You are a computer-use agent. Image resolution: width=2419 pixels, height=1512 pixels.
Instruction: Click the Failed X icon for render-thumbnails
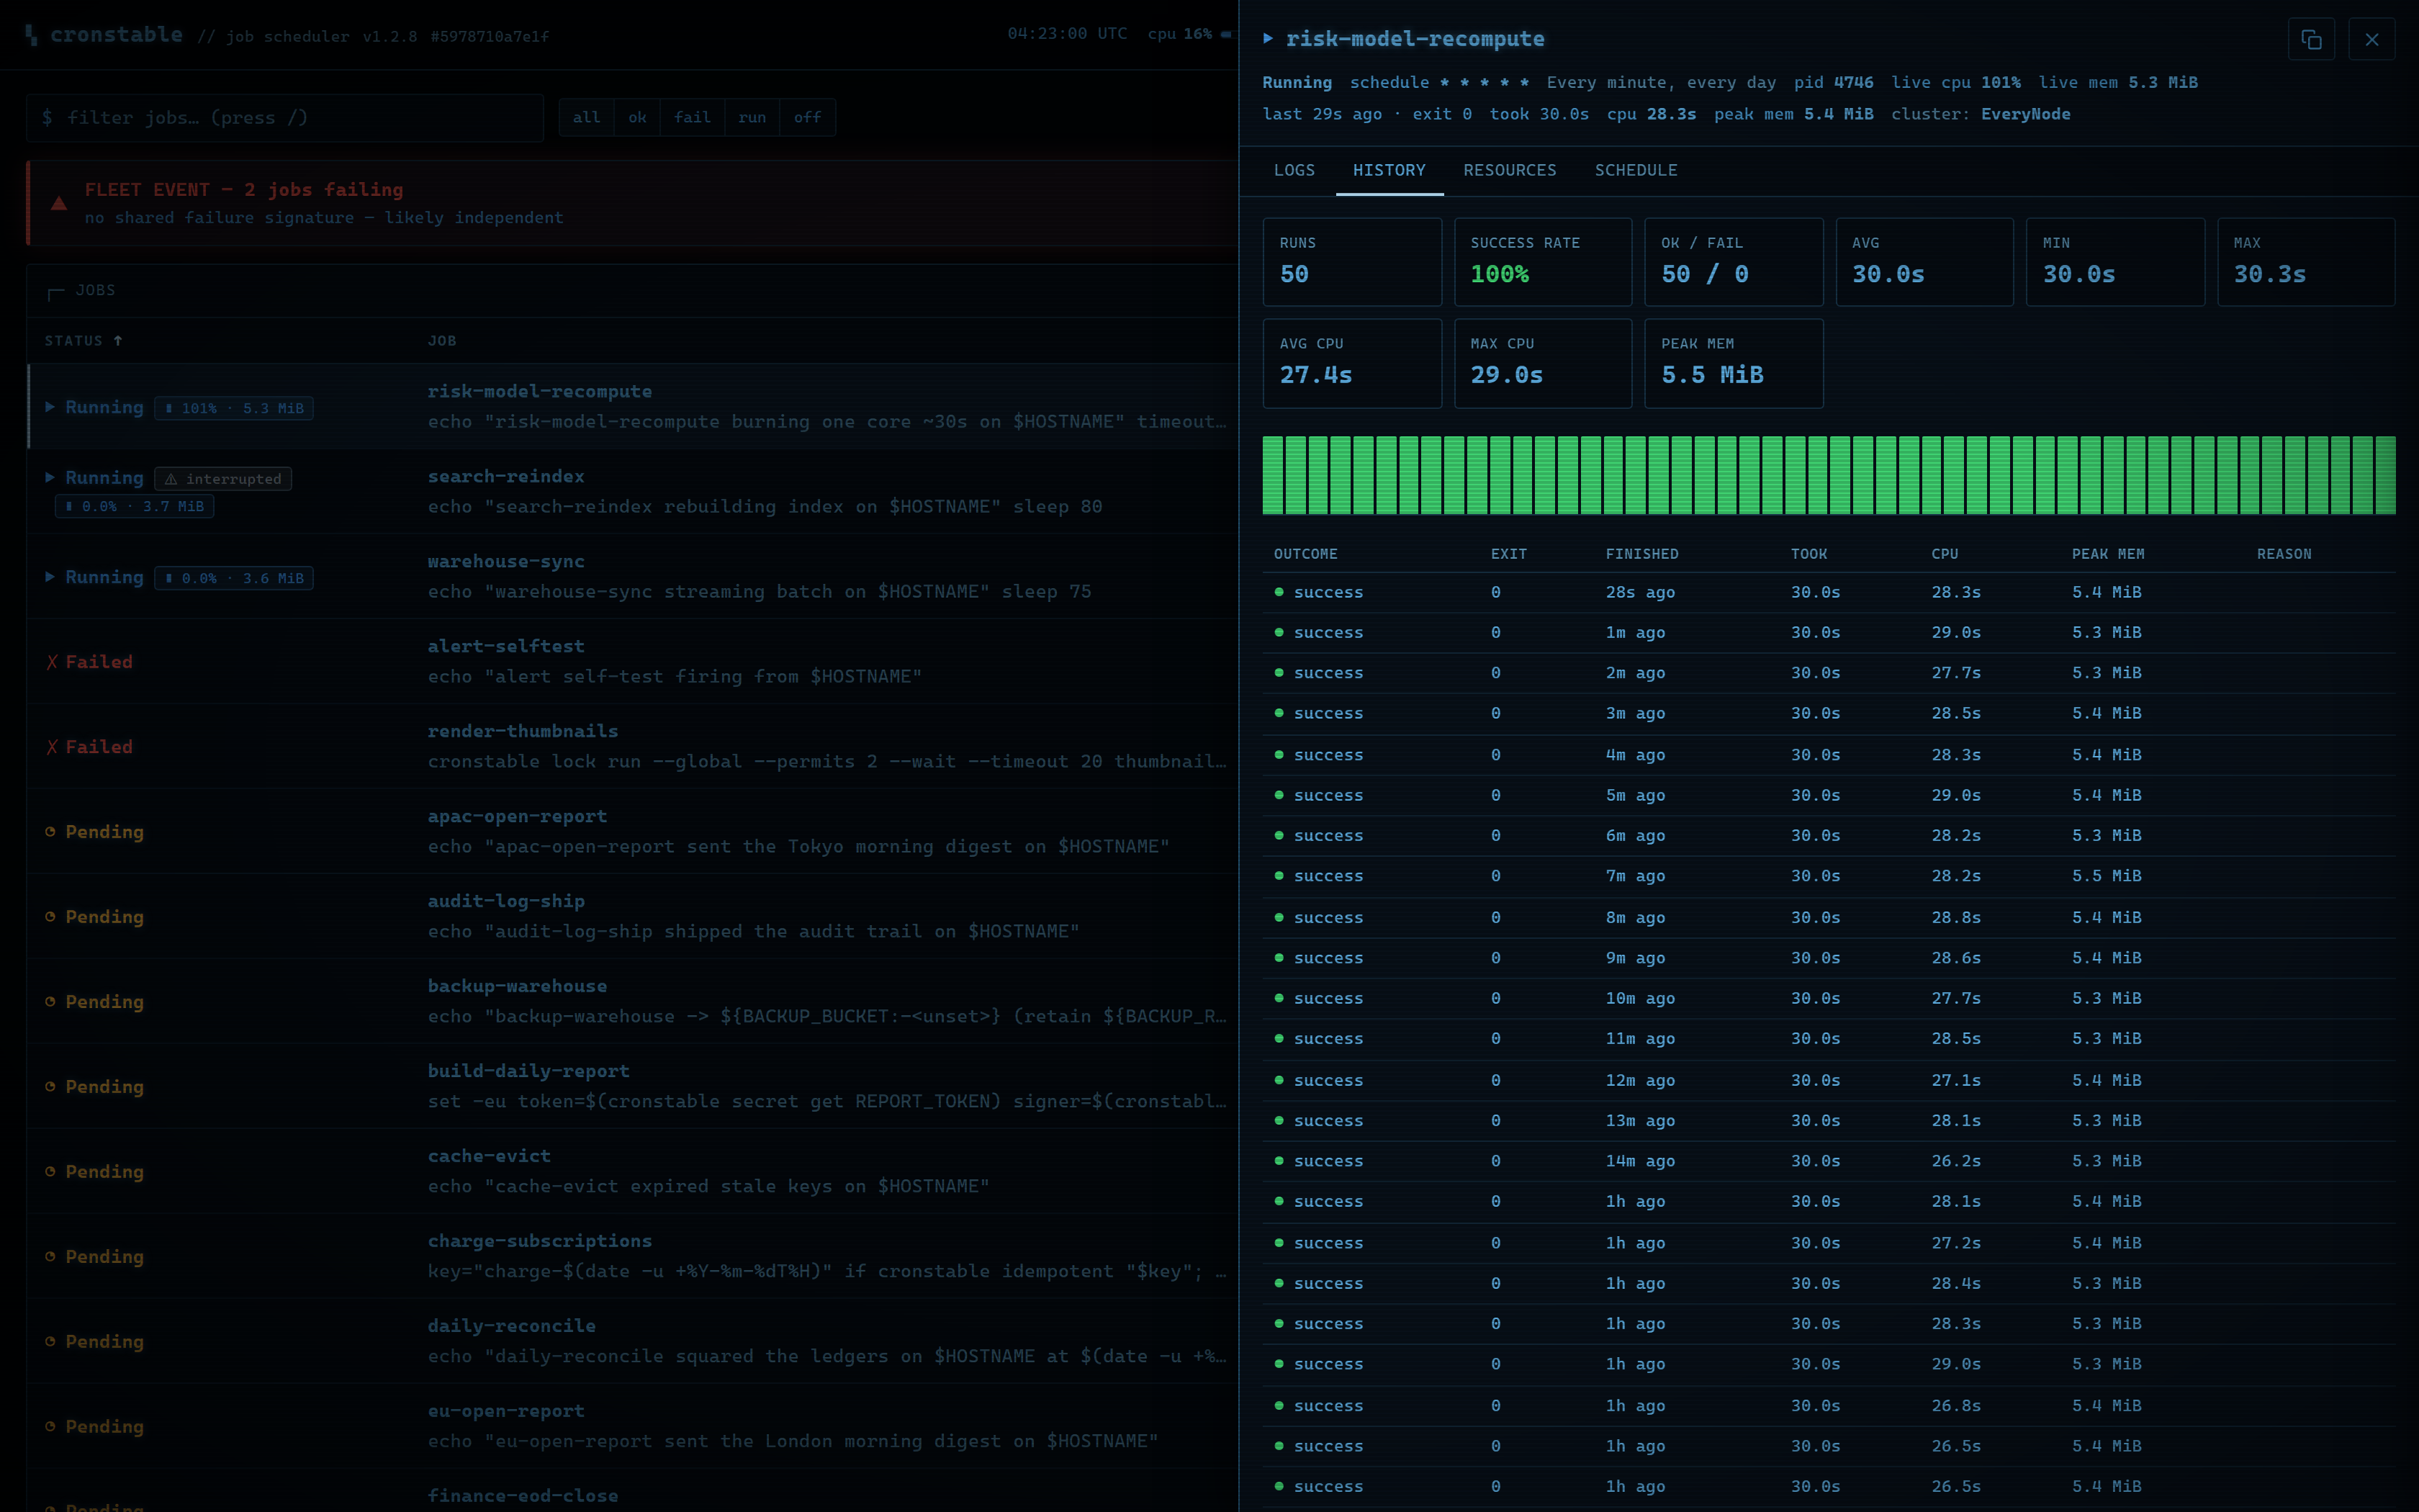click(52, 747)
